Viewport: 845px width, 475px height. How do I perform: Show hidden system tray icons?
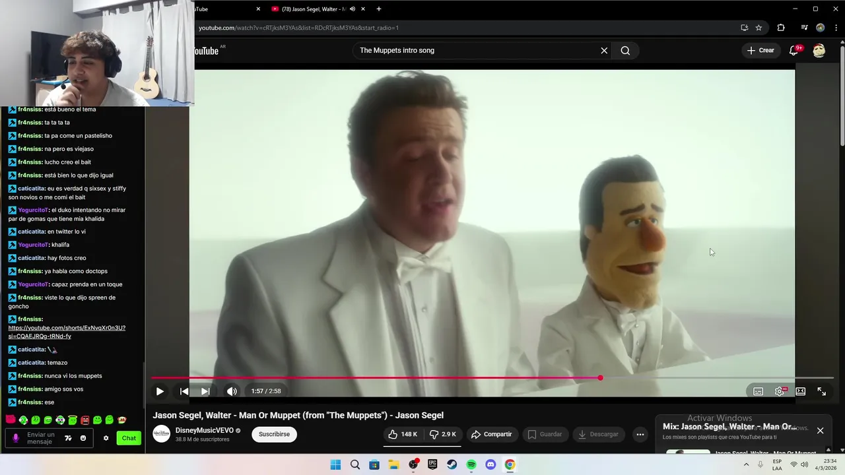pyautogui.click(x=746, y=464)
